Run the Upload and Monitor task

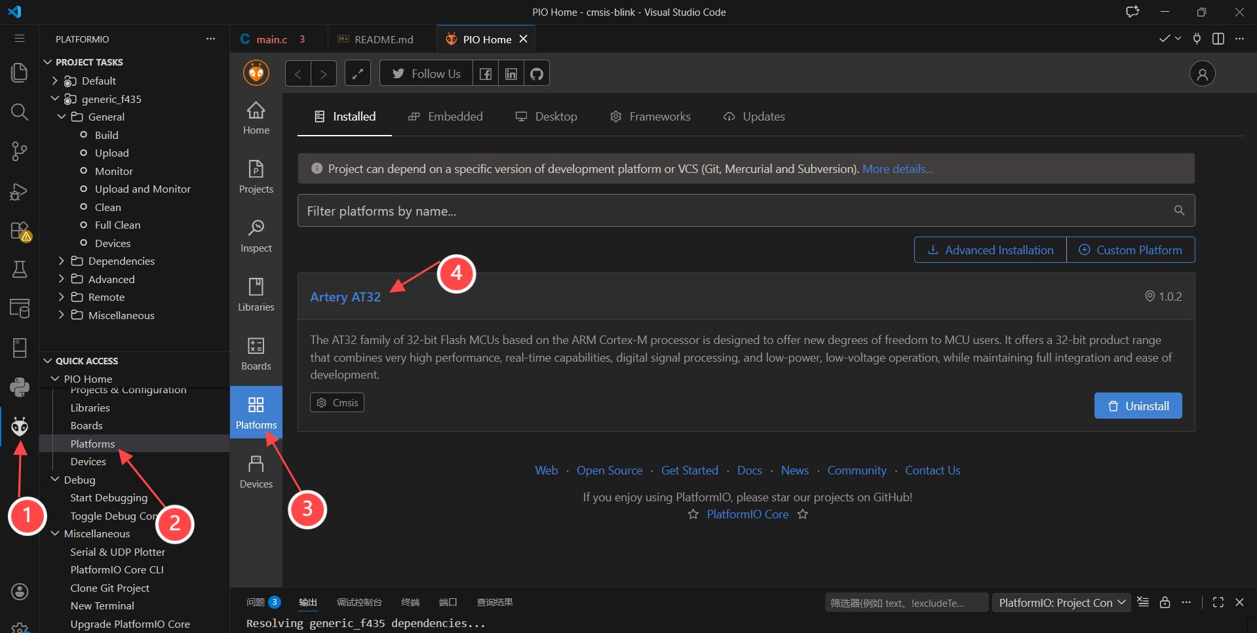(x=143, y=189)
